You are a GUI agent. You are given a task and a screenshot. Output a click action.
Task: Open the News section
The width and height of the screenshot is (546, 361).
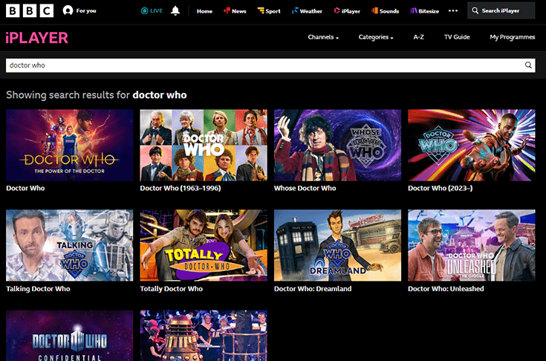tap(235, 11)
